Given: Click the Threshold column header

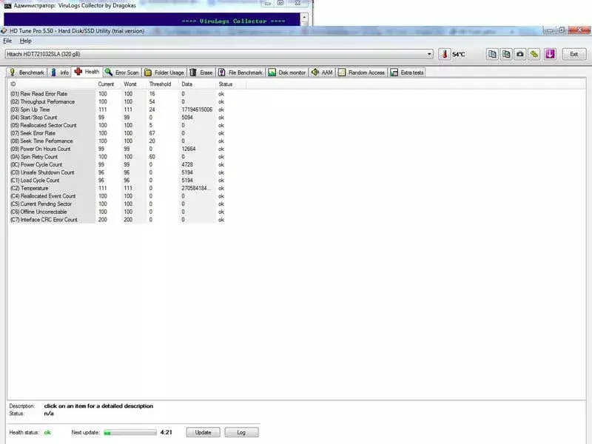Looking at the screenshot, I should [x=162, y=84].
